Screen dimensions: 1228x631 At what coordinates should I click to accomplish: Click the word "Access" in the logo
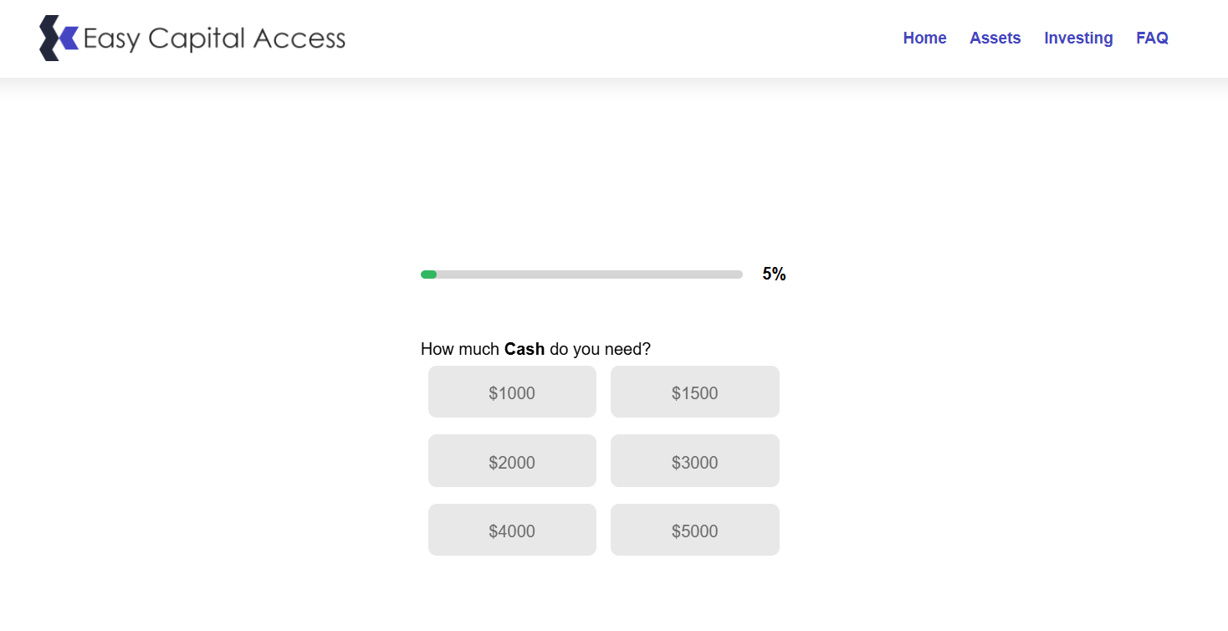(x=299, y=38)
